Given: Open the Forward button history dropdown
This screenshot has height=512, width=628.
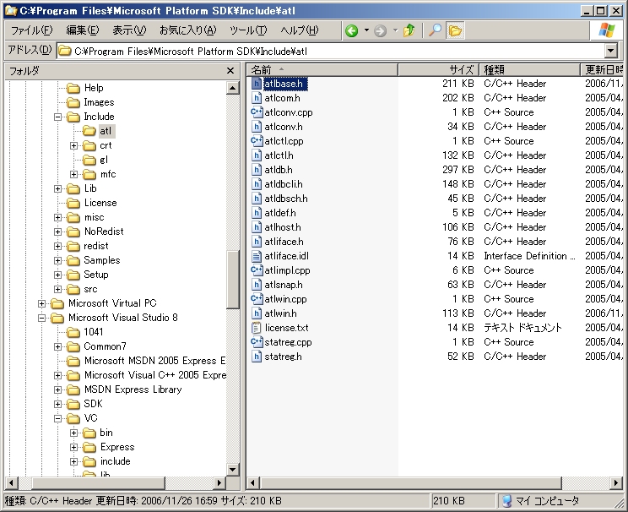Looking at the screenshot, I should pyautogui.click(x=395, y=30).
